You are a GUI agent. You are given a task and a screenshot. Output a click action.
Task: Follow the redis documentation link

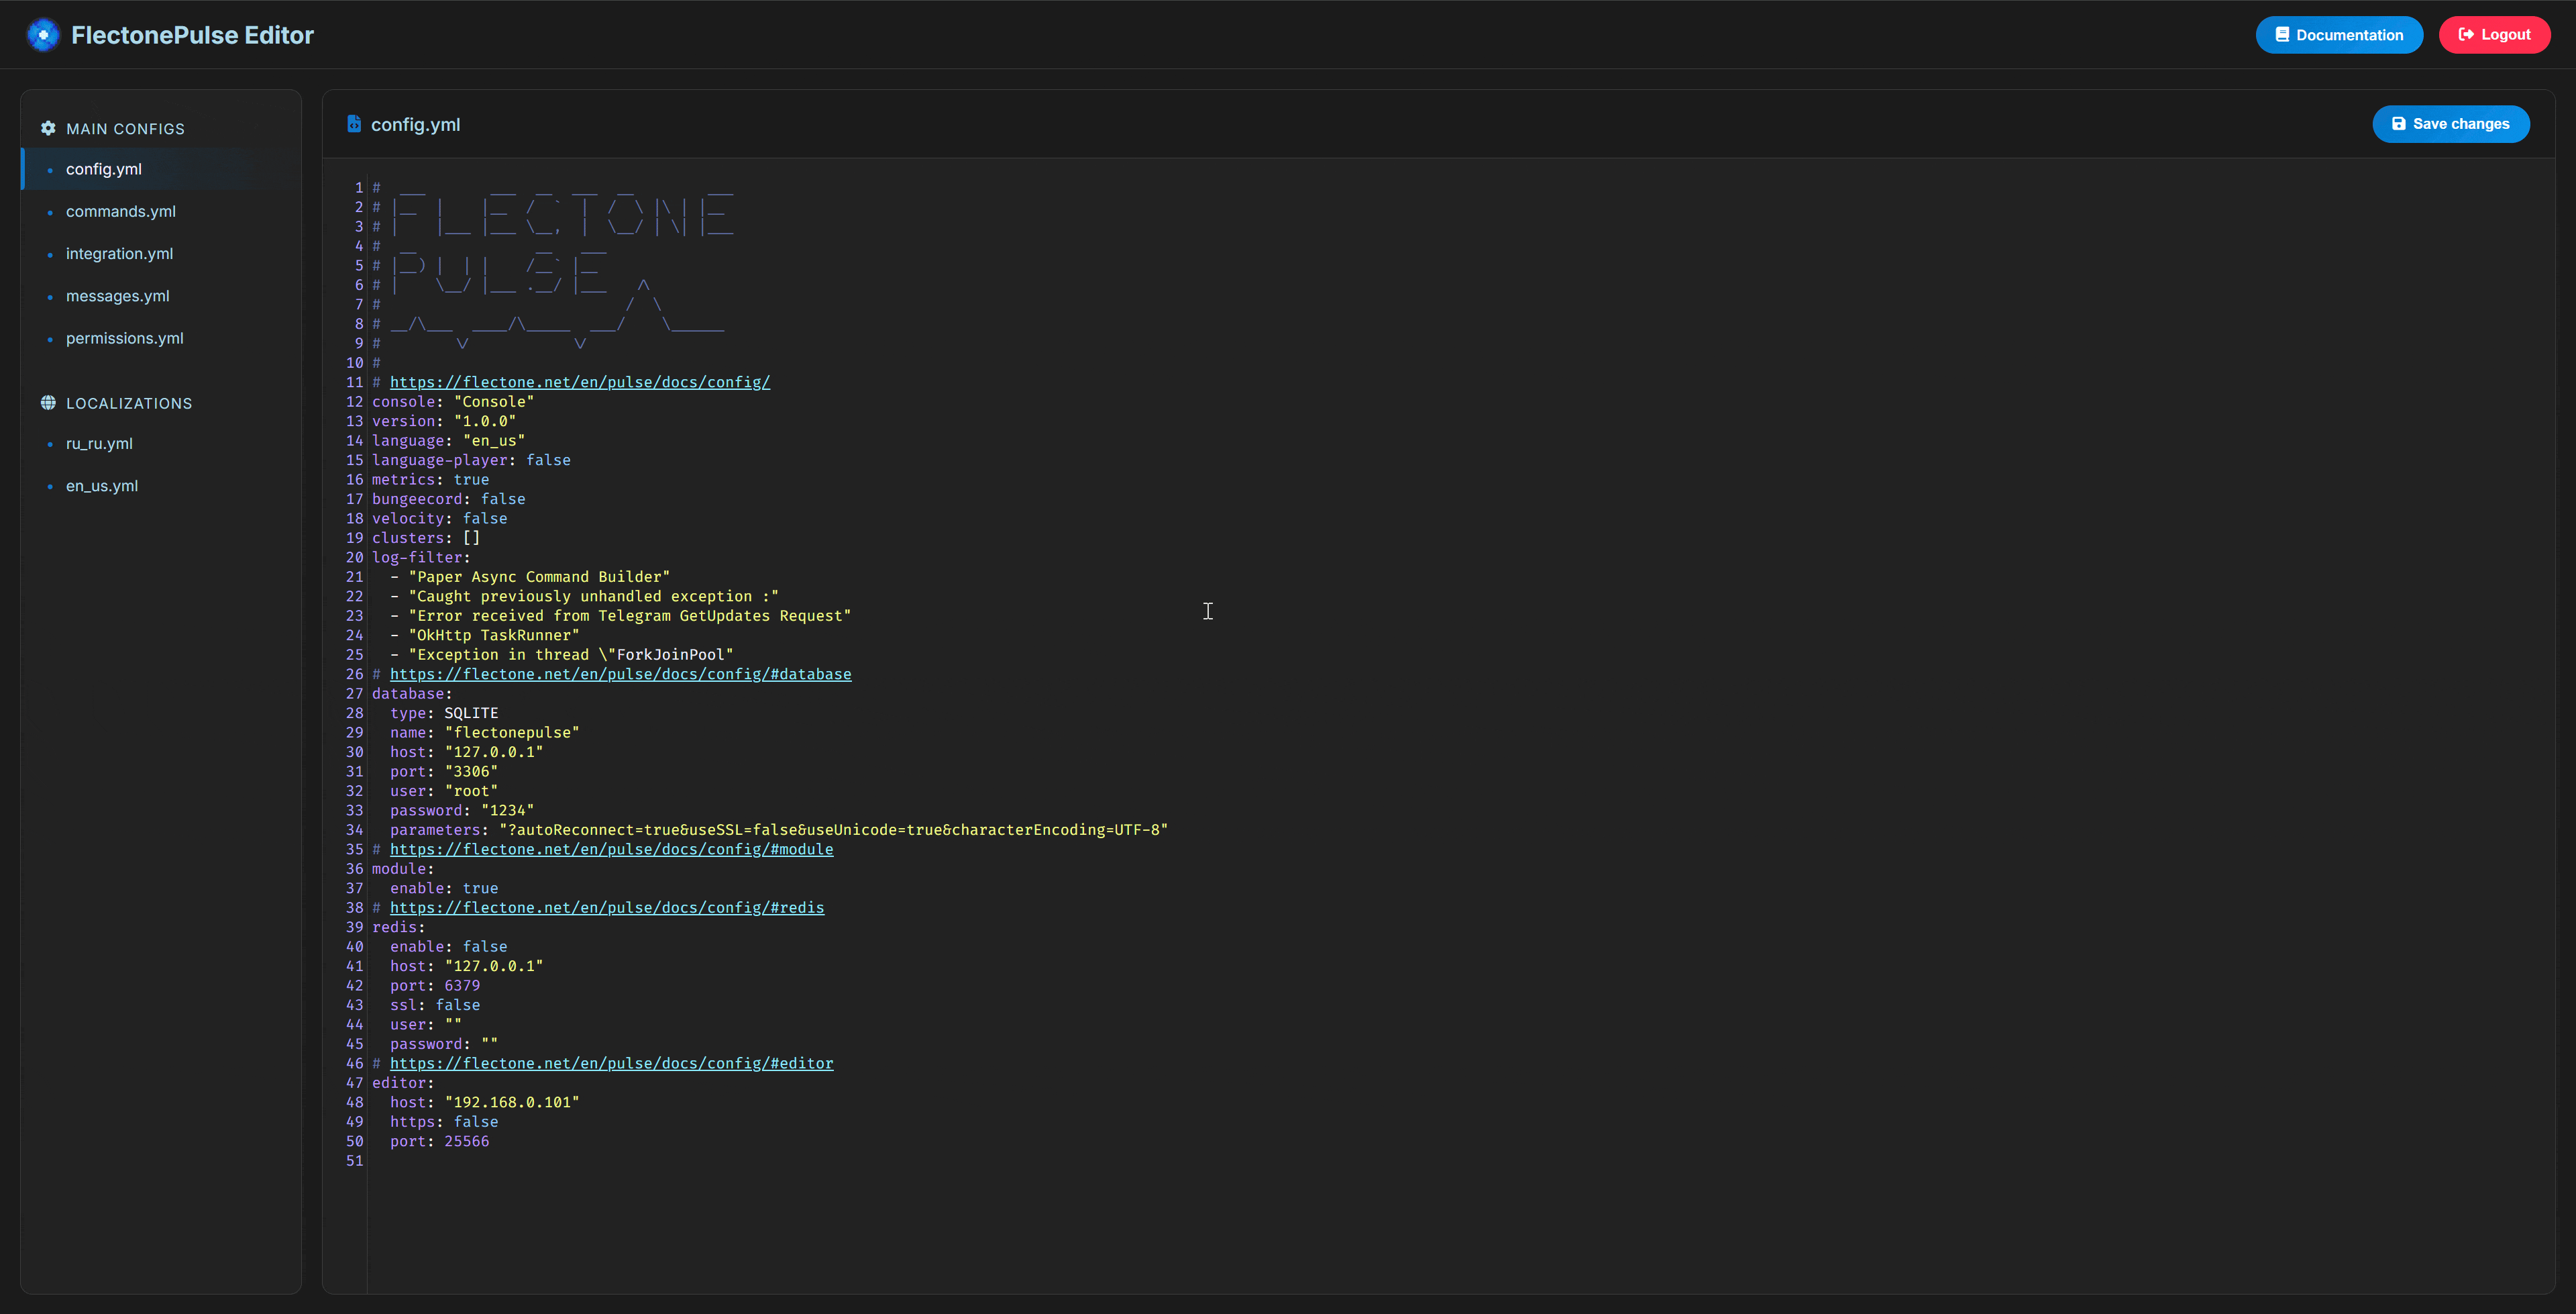coord(606,908)
